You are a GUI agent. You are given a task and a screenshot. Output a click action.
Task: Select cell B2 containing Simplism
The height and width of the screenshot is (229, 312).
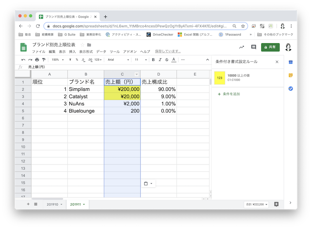pos(86,89)
